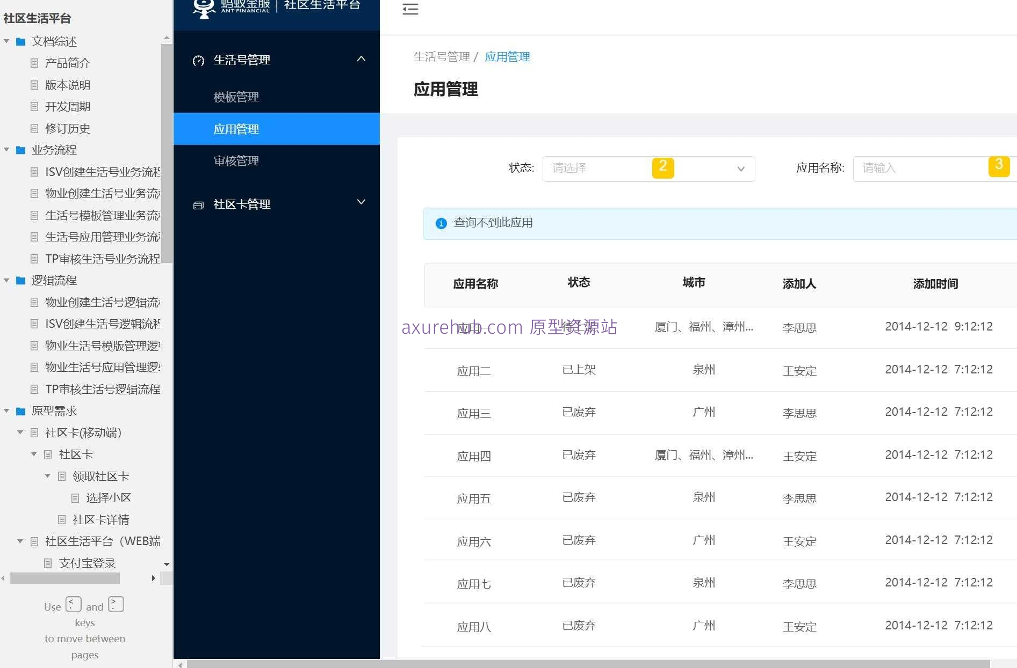Image resolution: width=1017 pixels, height=668 pixels.
Task: Click the document icon beside 修订历史
Action: coord(34,128)
